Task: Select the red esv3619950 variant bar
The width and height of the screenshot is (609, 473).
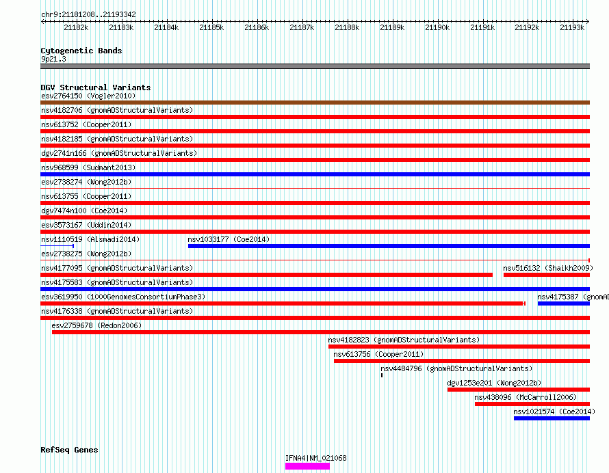Action: 283,303
